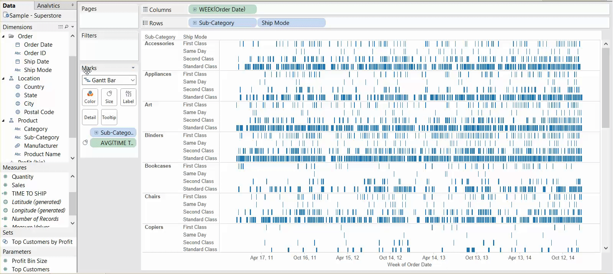Screen dimensions: 613x274
Task: Expand the WEEK(Order Date) pill plus sign
Action: tap(195, 10)
